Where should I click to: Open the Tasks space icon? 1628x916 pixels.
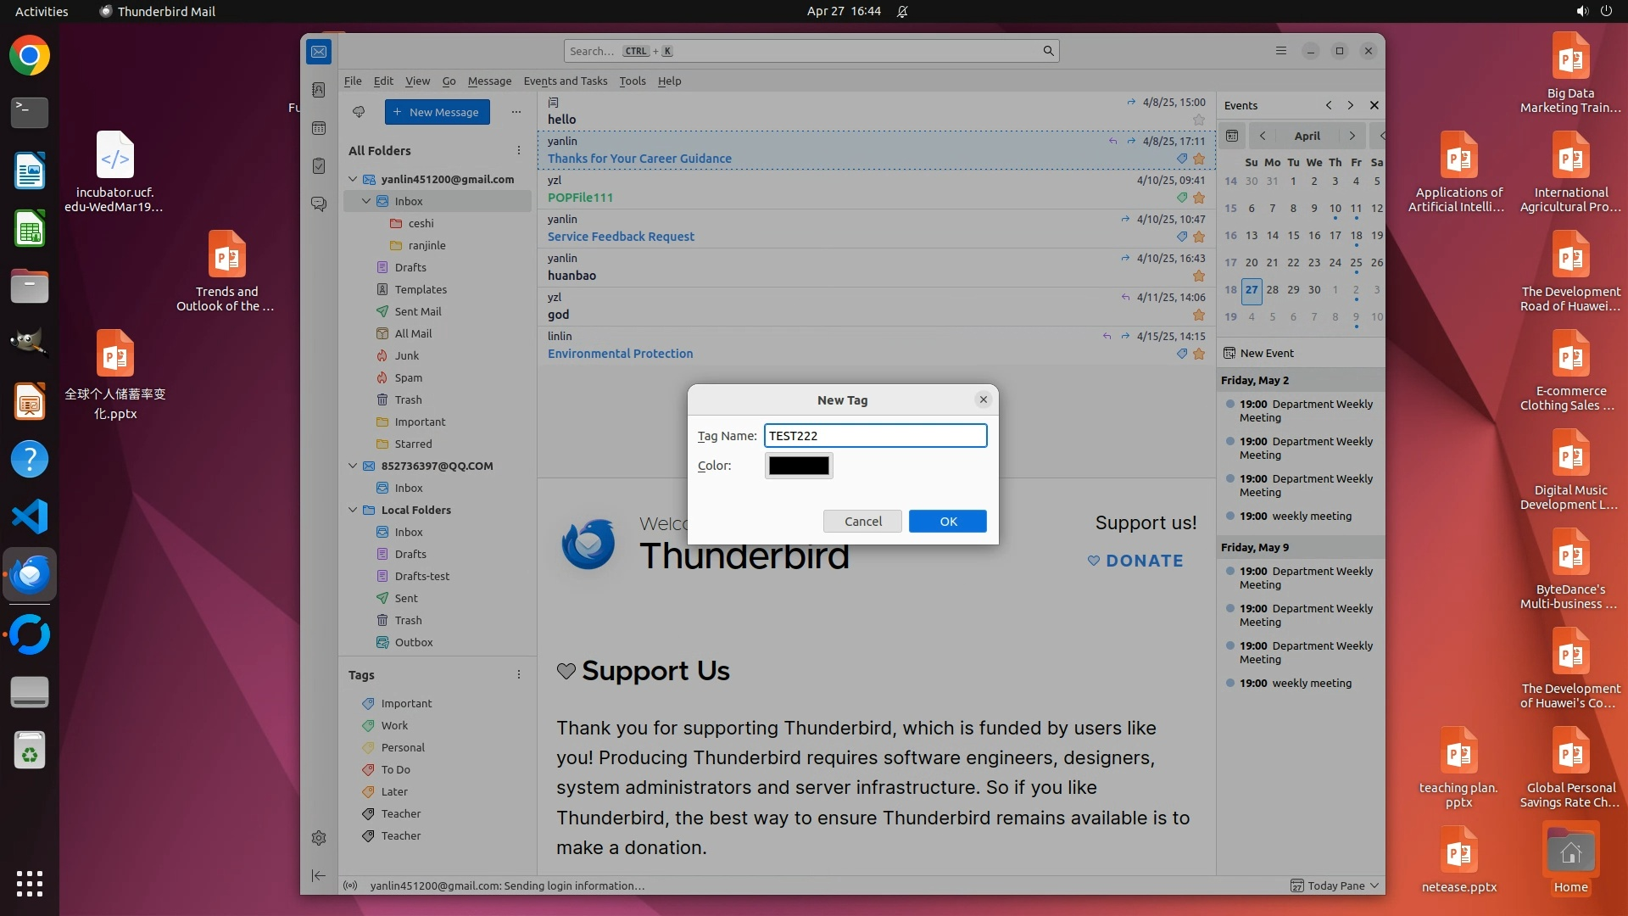click(319, 166)
